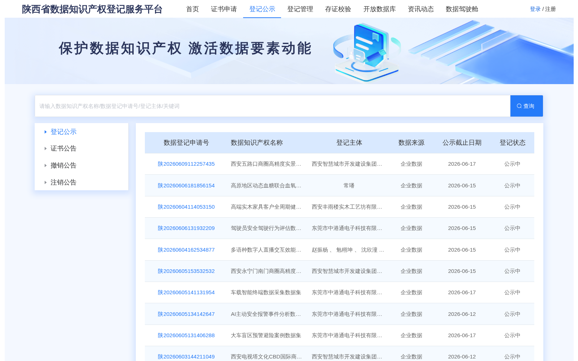This screenshot has width=578, height=361.
Task: Click the platform title 陕西省数据知识产权登记服务平台
Action: click(92, 9)
